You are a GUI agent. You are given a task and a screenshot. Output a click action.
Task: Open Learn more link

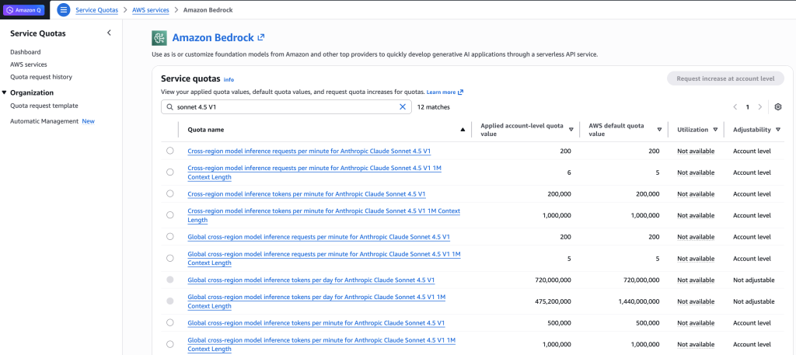tap(441, 92)
